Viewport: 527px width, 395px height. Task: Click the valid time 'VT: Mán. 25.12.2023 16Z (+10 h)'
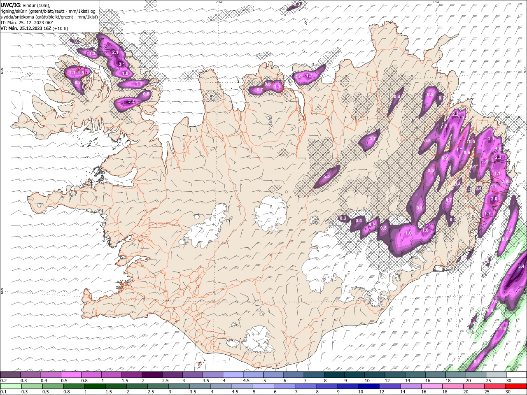coord(35,28)
